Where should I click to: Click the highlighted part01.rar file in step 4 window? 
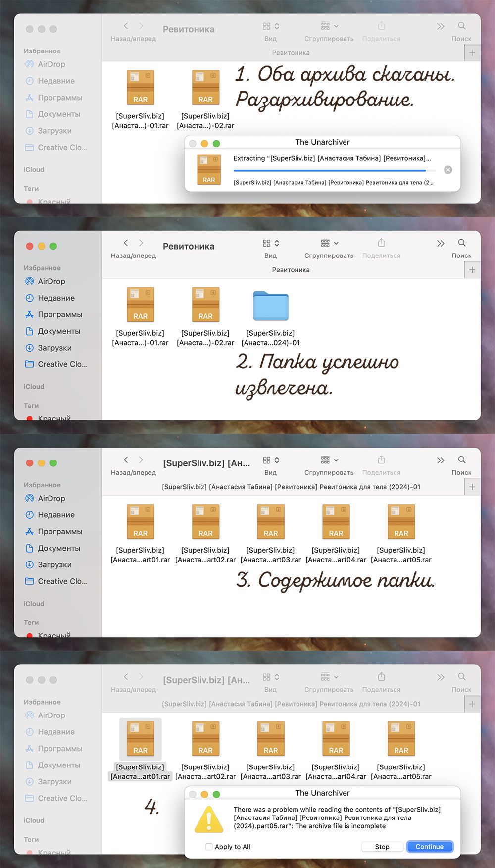(141, 738)
